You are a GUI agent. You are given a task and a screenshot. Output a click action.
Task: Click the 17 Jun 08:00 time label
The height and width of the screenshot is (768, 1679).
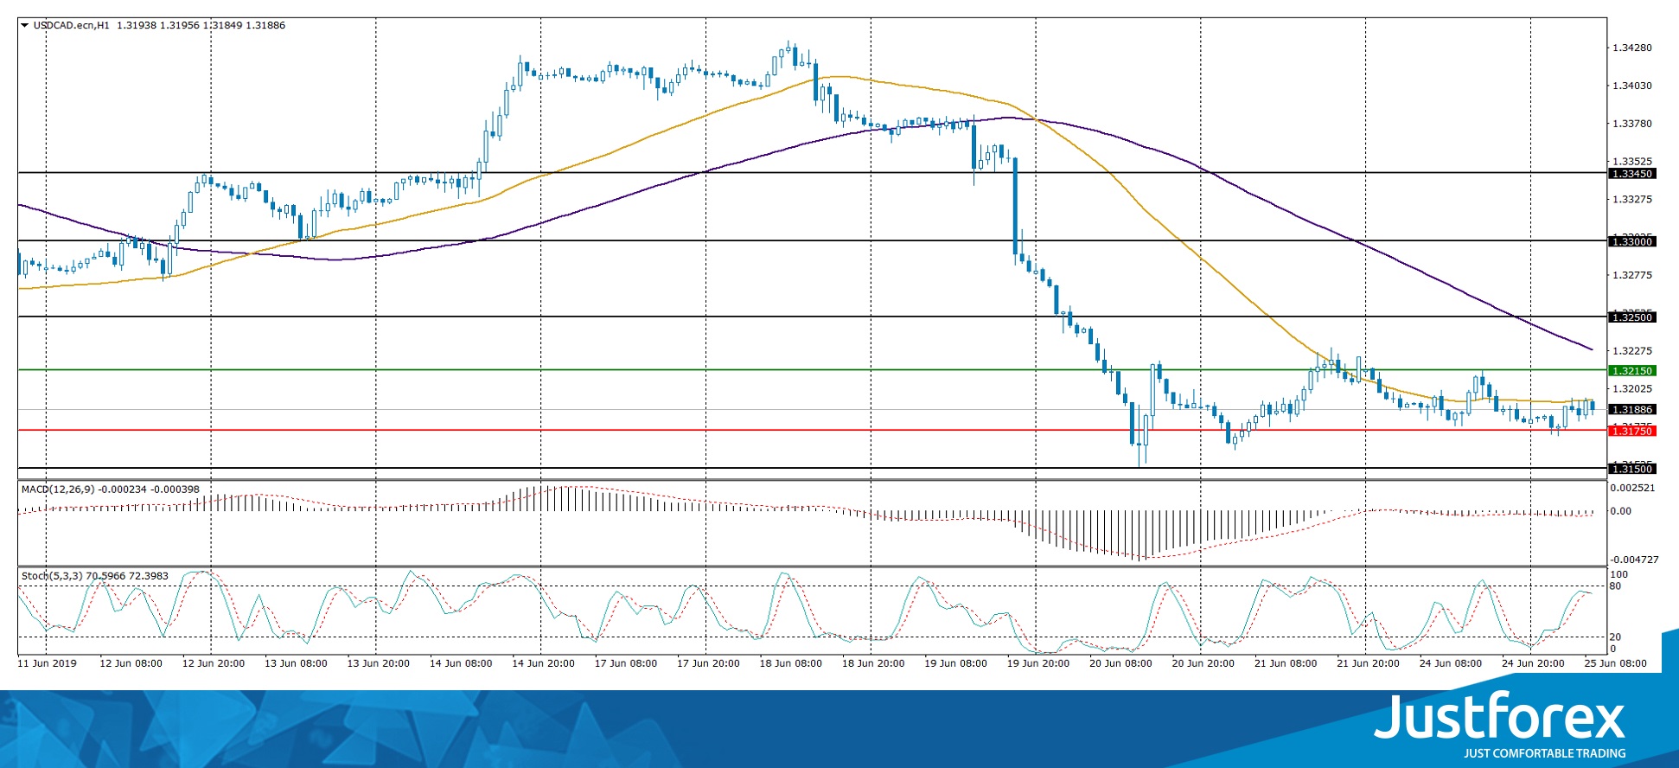pos(626,663)
